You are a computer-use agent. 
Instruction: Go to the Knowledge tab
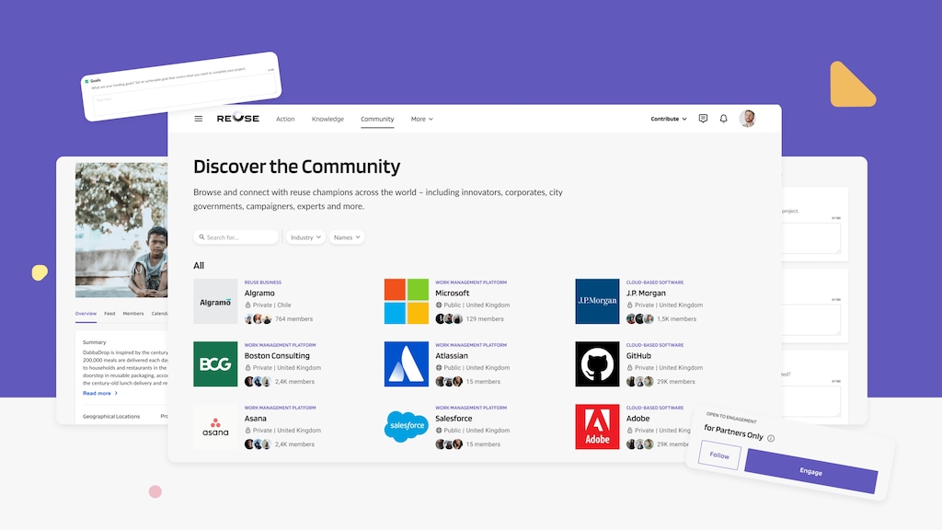pos(327,119)
